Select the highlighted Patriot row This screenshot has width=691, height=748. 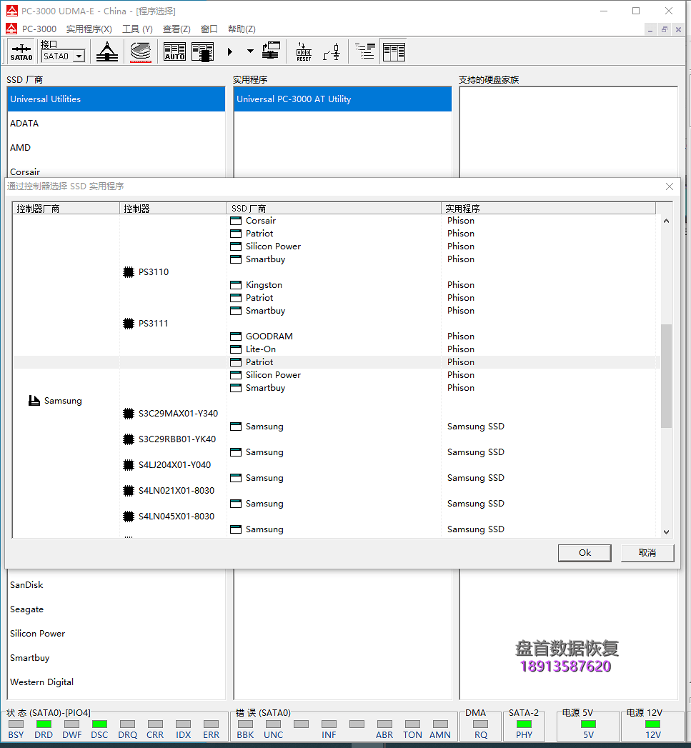coord(337,362)
